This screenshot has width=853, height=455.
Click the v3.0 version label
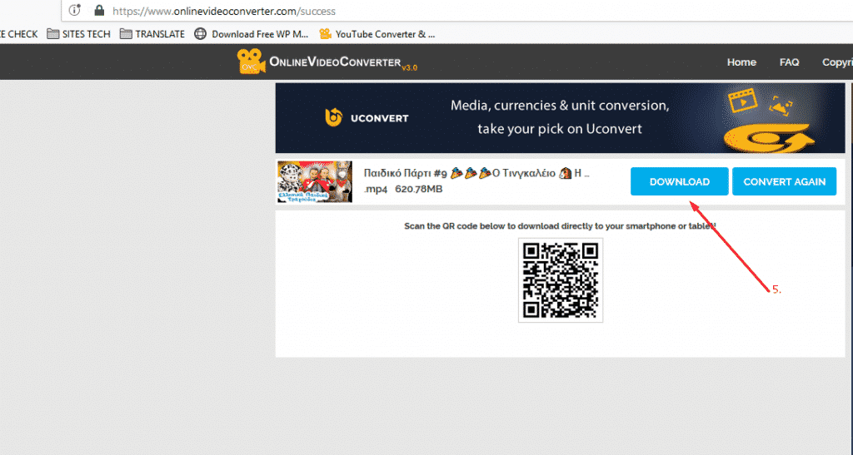[x=410, y=68]
